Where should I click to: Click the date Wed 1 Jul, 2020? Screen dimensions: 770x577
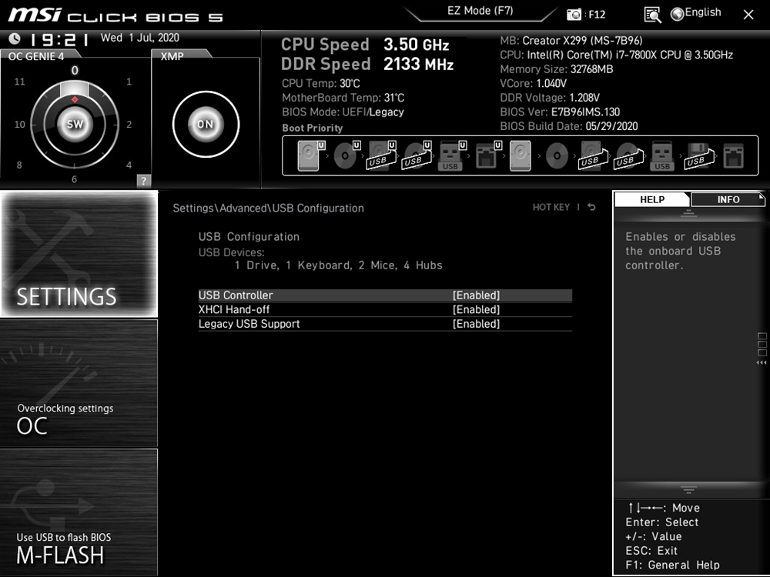[x=140, y=38]
